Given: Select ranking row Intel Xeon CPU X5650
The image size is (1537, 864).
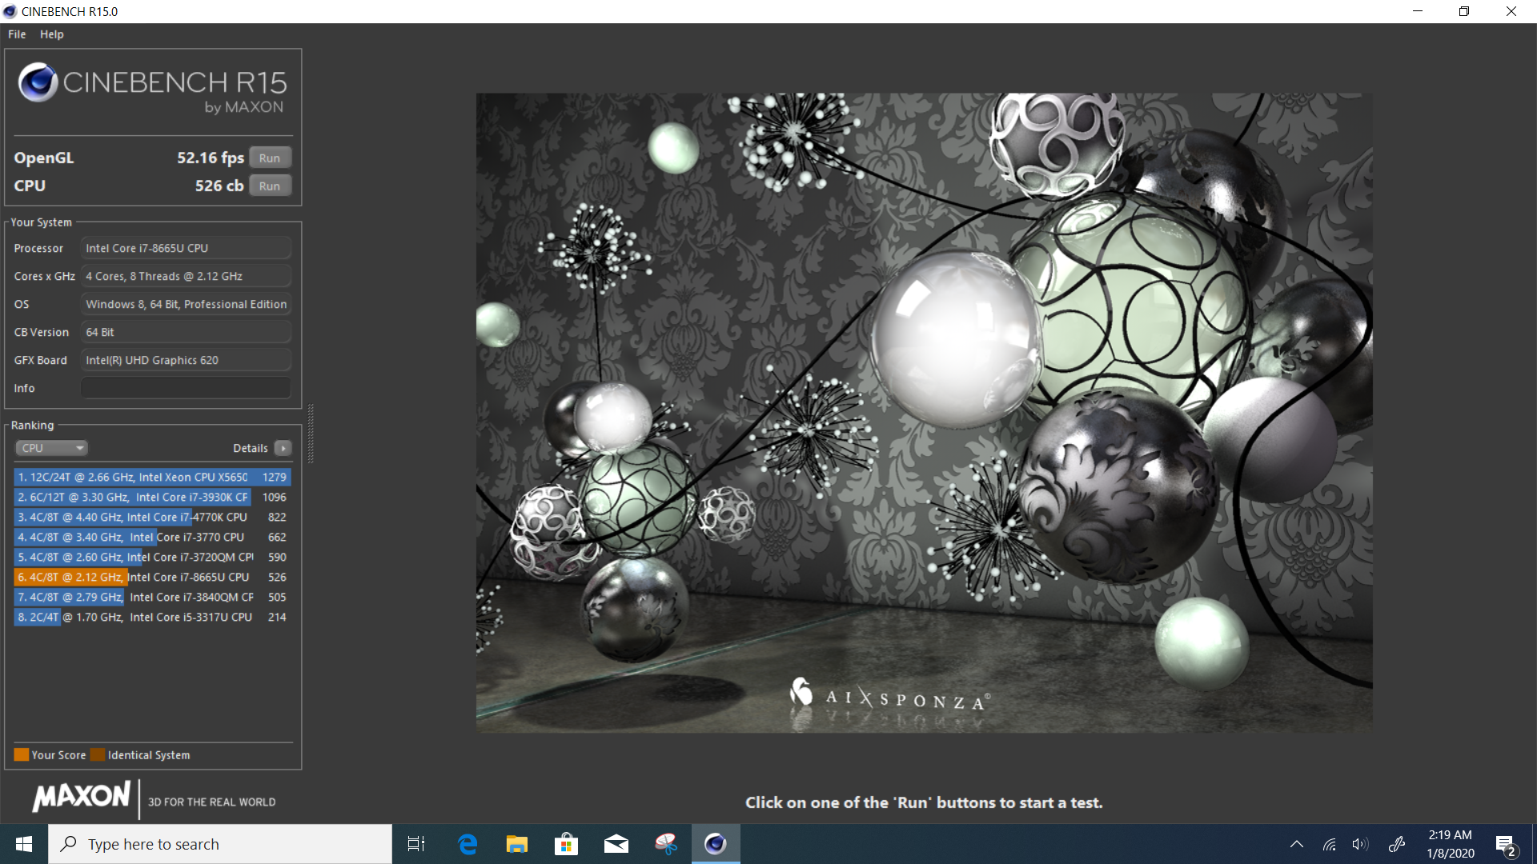Looking at the screenshot, I should [152, 477].
